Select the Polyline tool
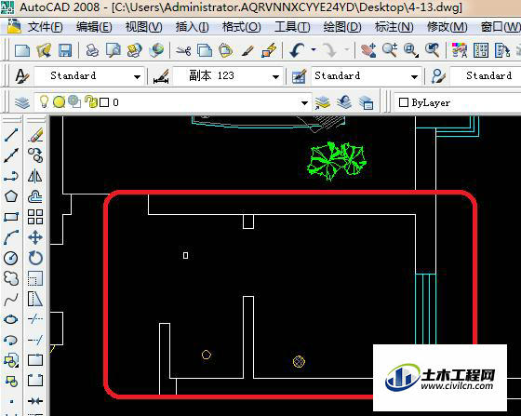This screenshot has height=416, width=521. (11, 176)
